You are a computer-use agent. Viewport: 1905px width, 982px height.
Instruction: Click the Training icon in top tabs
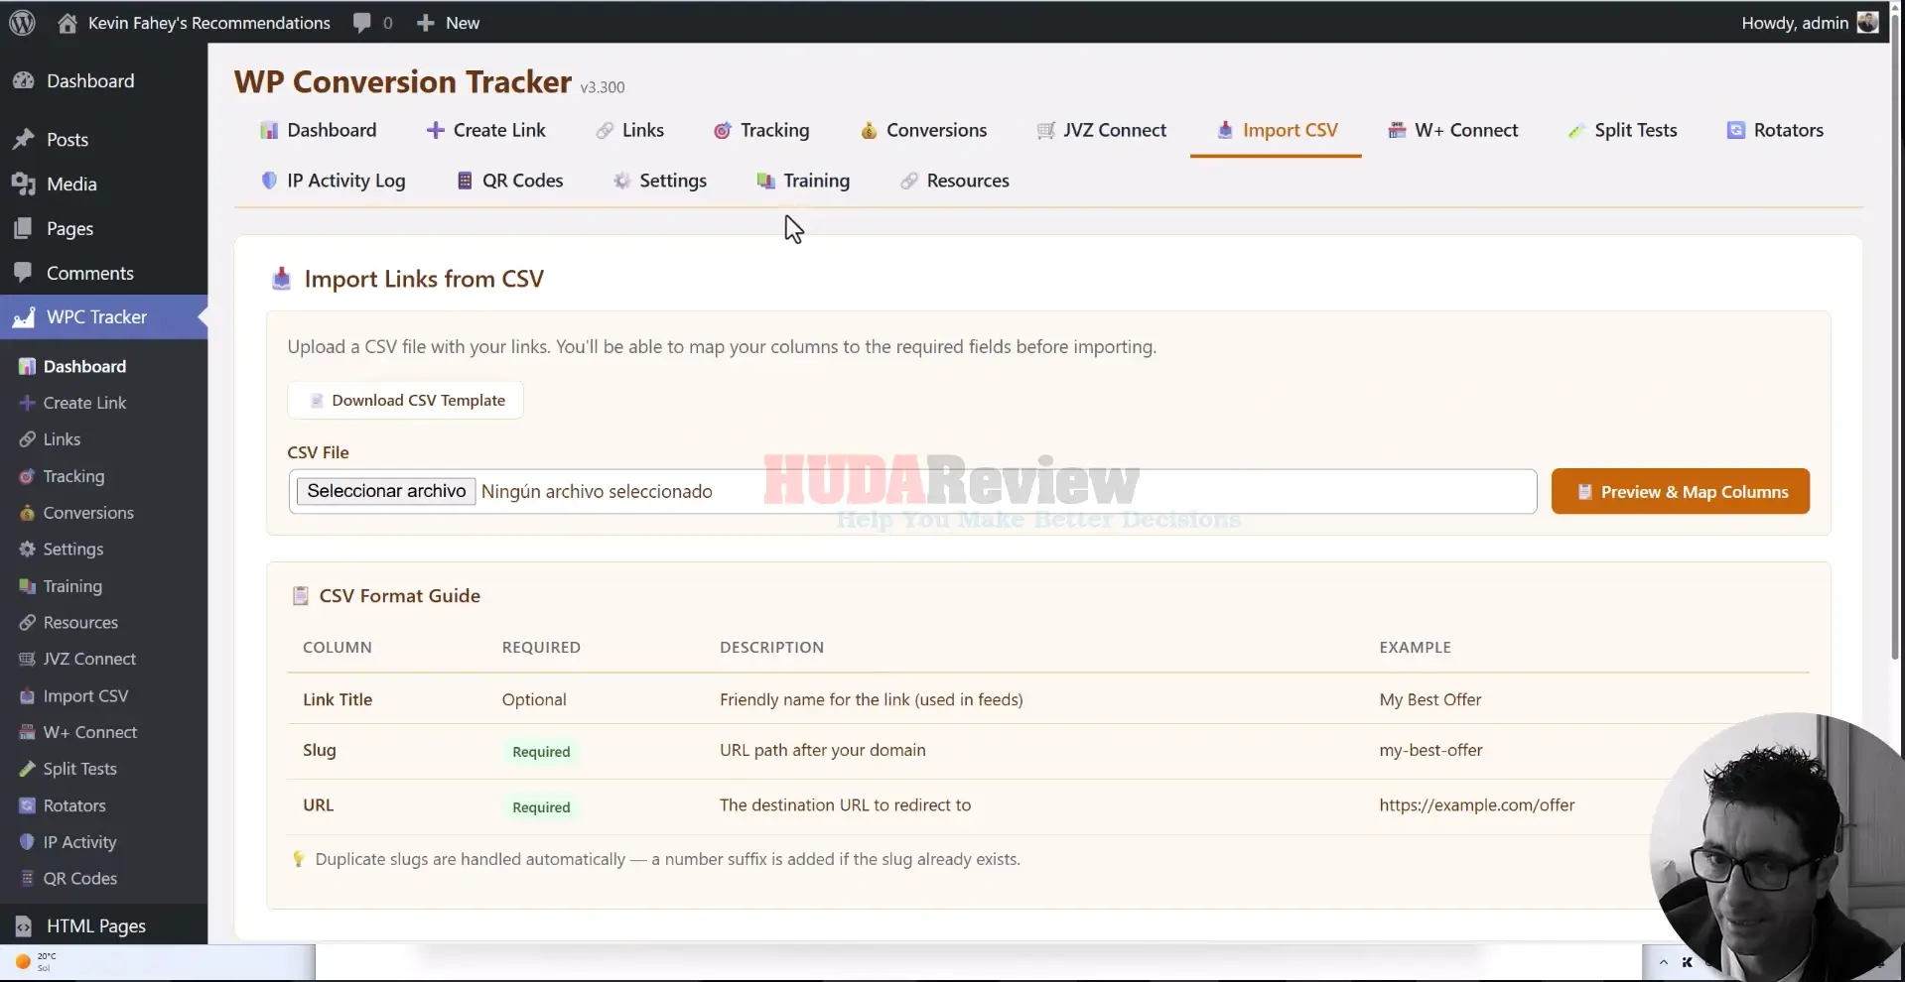click(765, 181)
